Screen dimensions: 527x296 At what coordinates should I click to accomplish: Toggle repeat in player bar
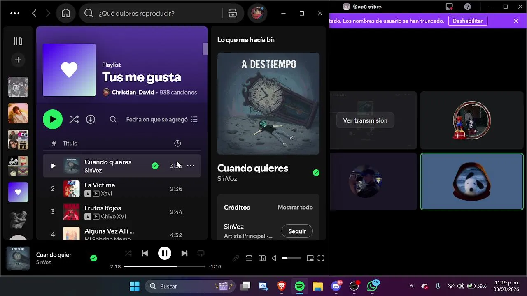[x=201, y=253]
